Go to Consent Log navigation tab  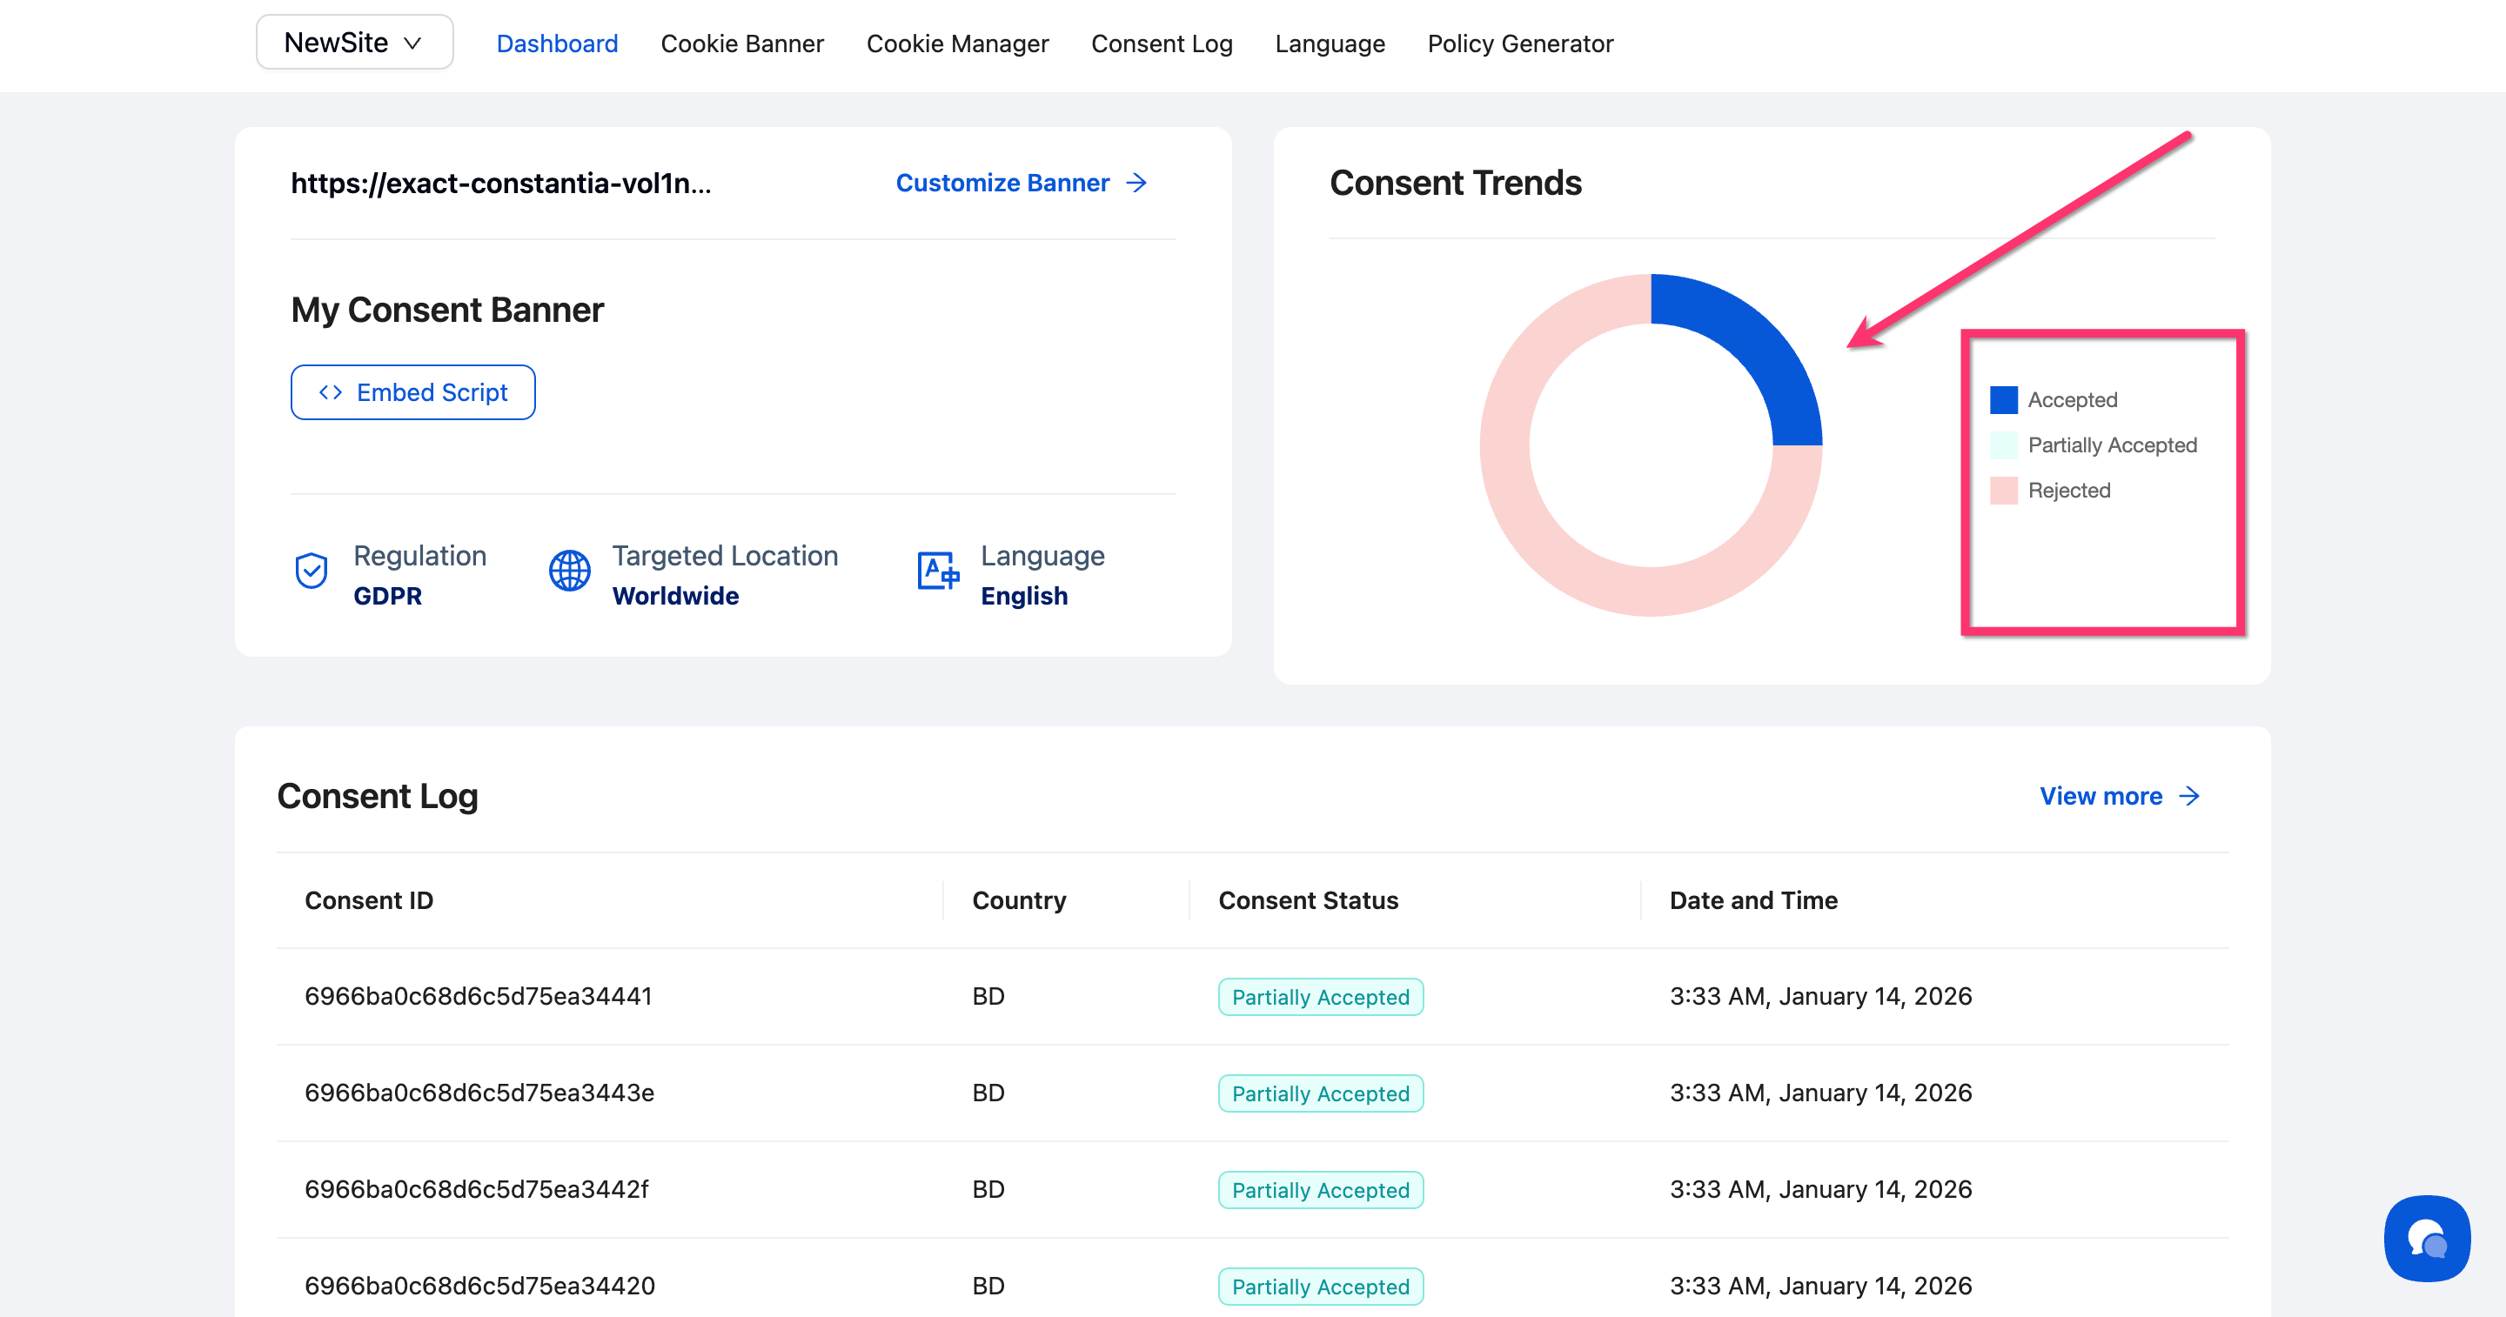click(x=1162, y=43)
